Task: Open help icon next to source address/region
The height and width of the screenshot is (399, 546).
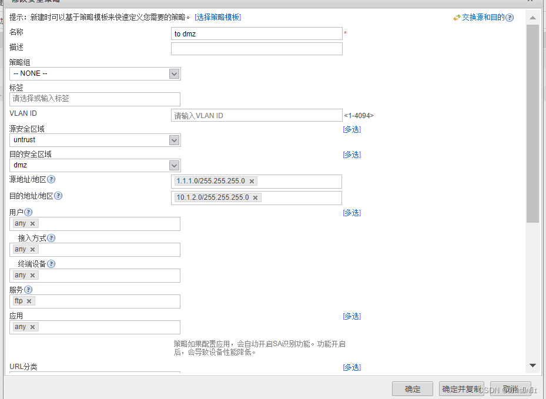Action: pos(51,179)
